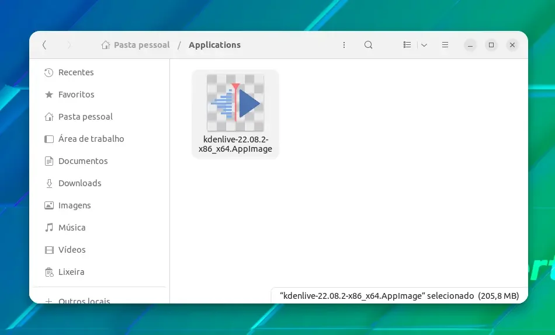555x335 pixels.
Task: Close the Files window
Action: [512, 45]
